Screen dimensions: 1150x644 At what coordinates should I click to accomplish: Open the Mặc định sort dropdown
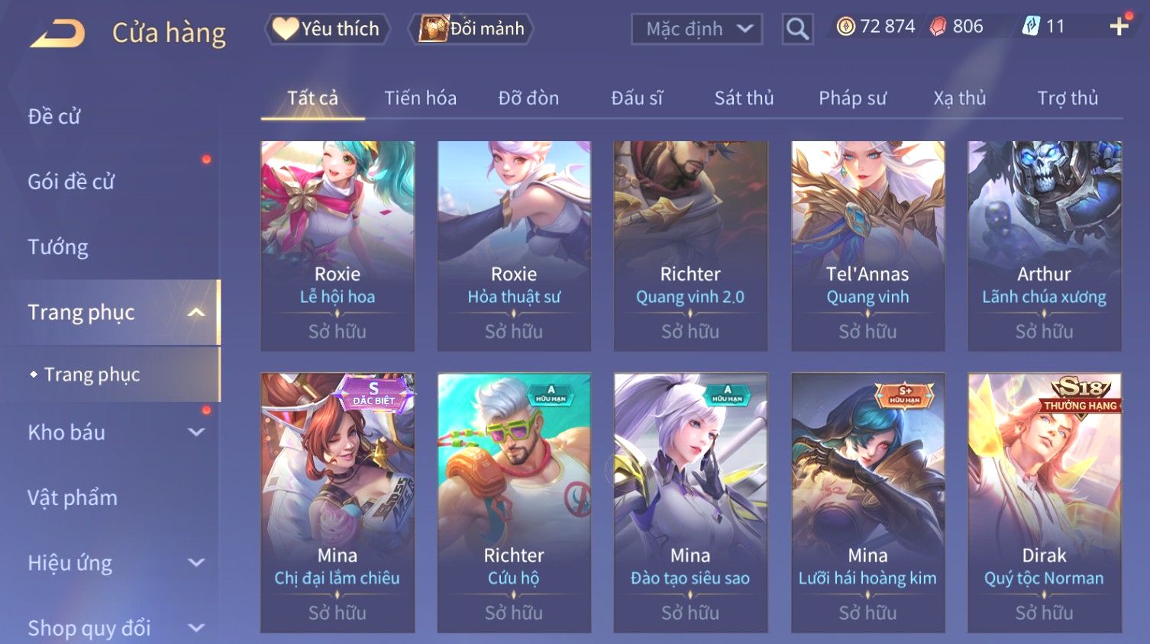(x=696, y=30)
